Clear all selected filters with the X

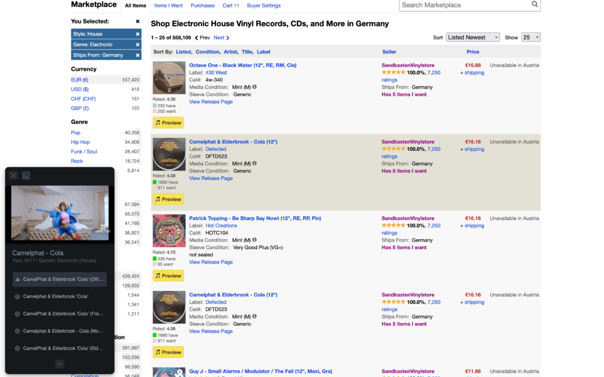point(138,21)
